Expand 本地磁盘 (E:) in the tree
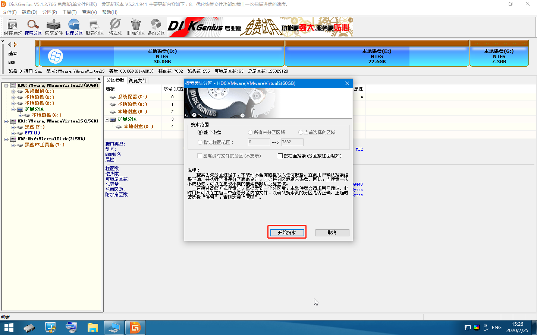Viewport: 537px width, 335px height. tap(13, 103)
